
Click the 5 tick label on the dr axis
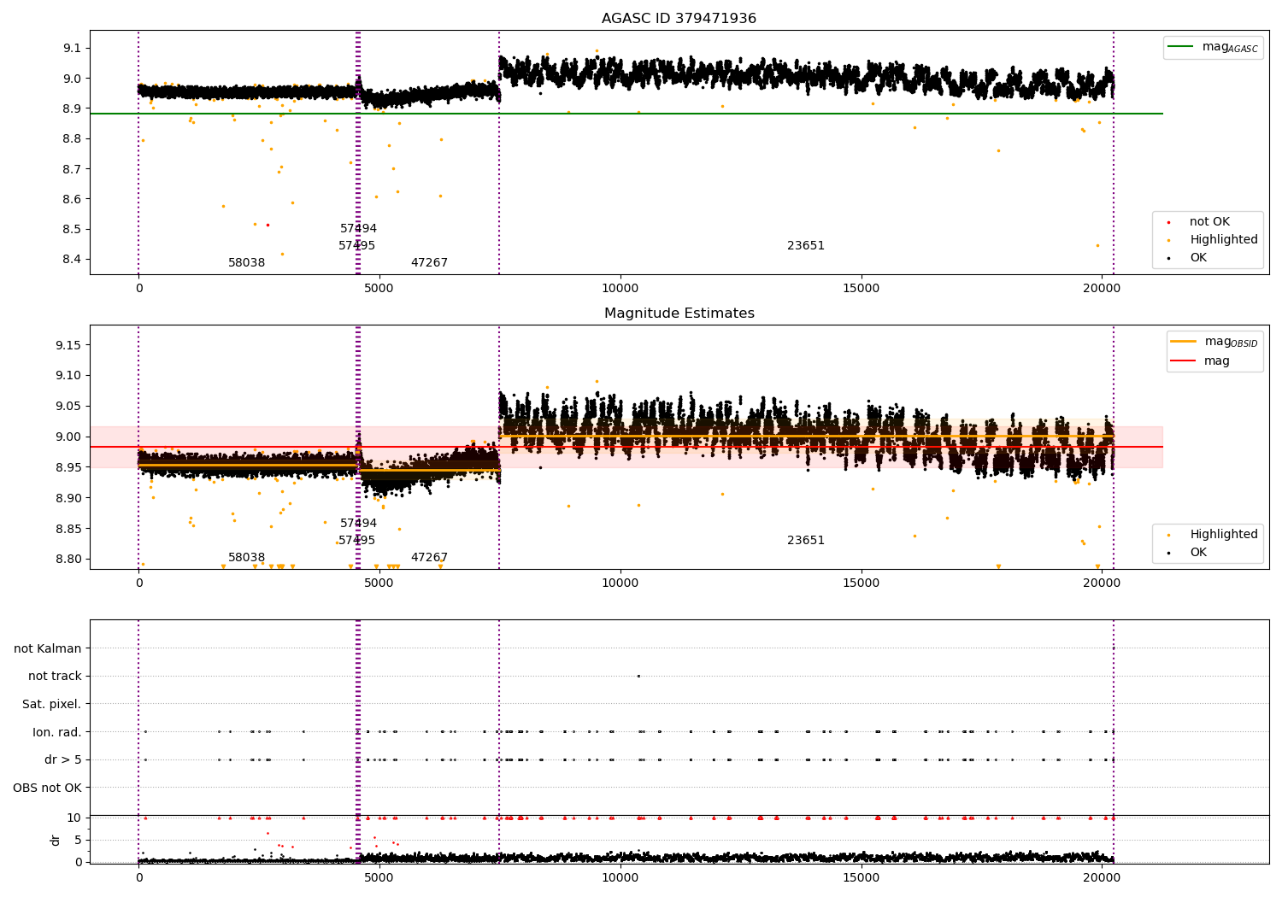coord(78,840)
